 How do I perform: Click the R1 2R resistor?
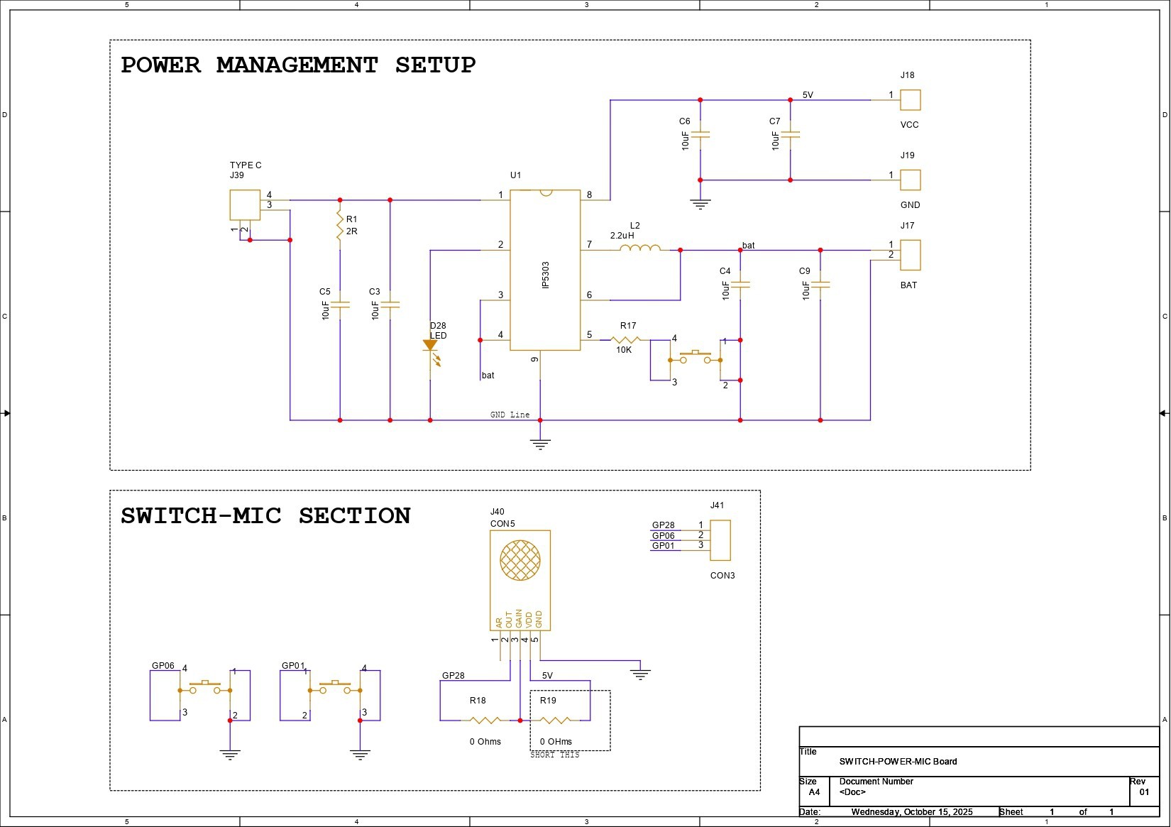pos(340,225)
